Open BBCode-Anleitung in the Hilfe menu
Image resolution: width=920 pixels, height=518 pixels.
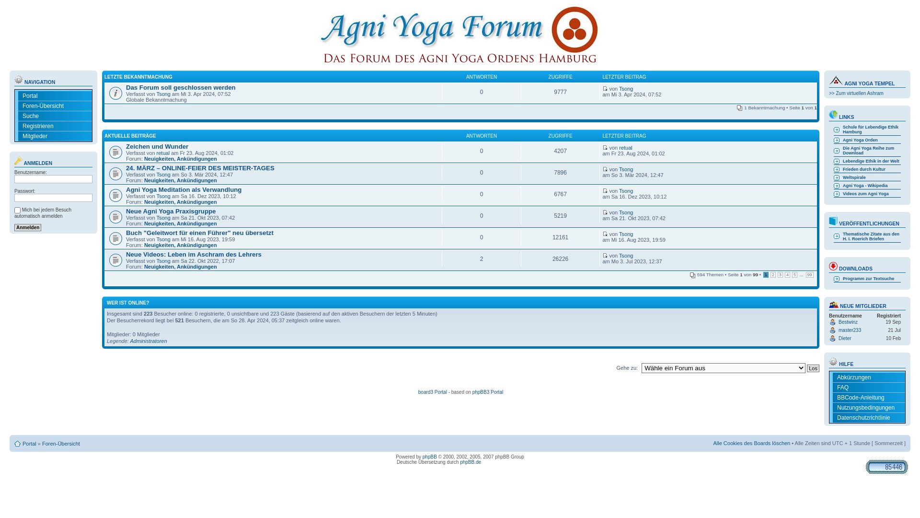pyautogui.click(x=869, y=398)
